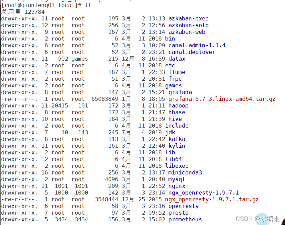This screenshot has height=225, width=285.
Task: Click the azkaban-exec directory name
Action: tap(188, 18)
